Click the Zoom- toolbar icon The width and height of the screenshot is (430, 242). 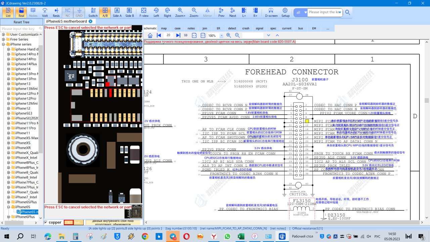click(194, 12)
